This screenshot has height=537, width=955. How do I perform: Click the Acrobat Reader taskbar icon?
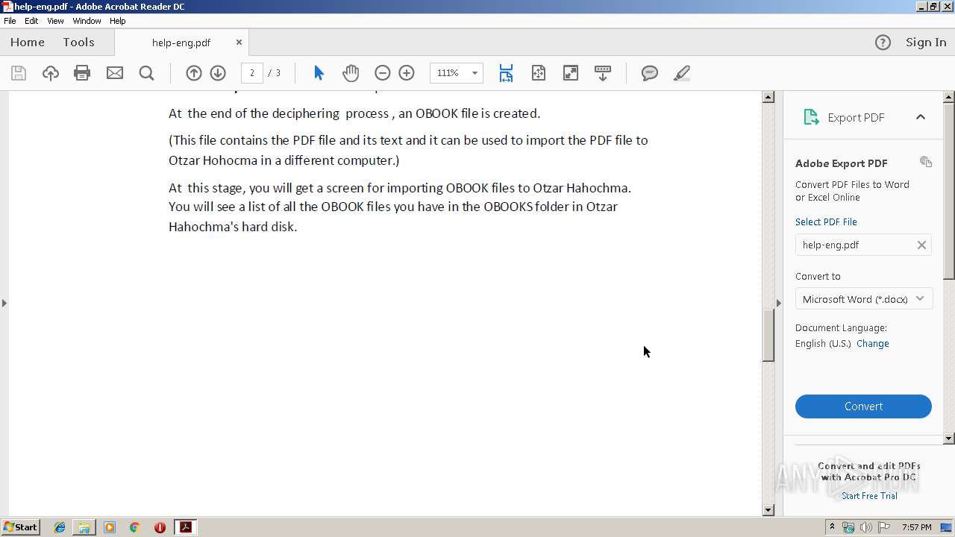click(185, 527)
